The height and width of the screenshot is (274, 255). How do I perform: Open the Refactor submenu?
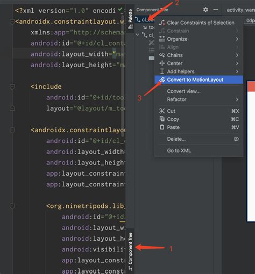[x=199, y=99]
